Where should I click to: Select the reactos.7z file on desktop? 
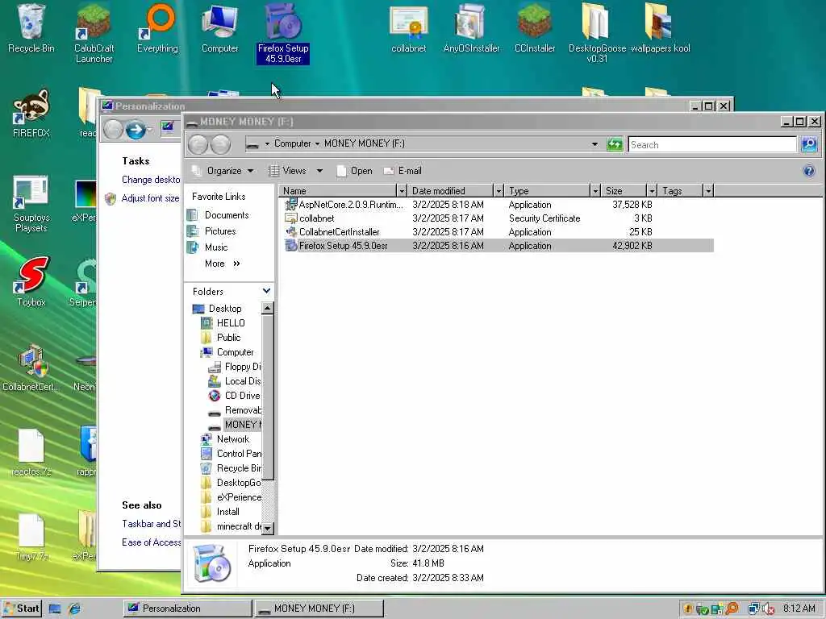tap(31, 453)
